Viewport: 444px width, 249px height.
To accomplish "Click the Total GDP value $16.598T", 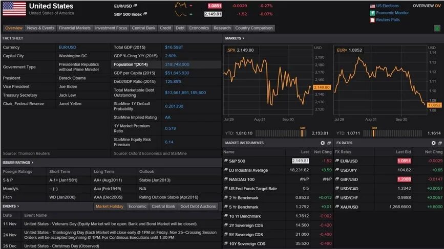I will 174,47.
